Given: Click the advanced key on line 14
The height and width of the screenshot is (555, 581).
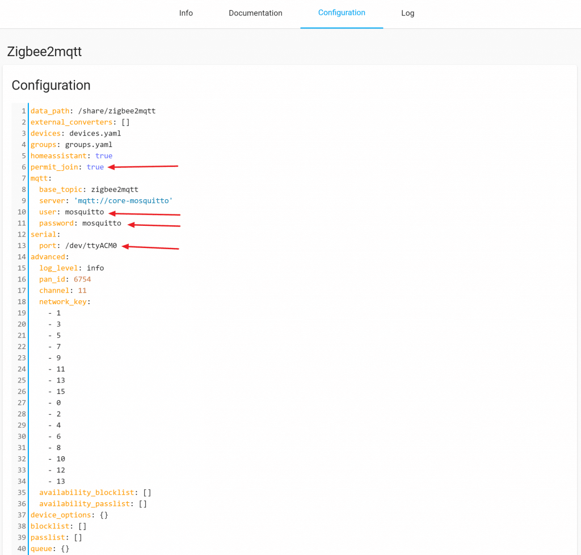Looking at the screenshot, I should (x=48, y=257).
